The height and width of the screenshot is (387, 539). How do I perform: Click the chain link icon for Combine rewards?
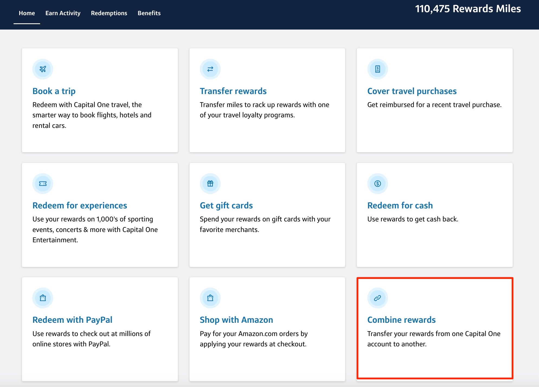click(x=377, y=298)
